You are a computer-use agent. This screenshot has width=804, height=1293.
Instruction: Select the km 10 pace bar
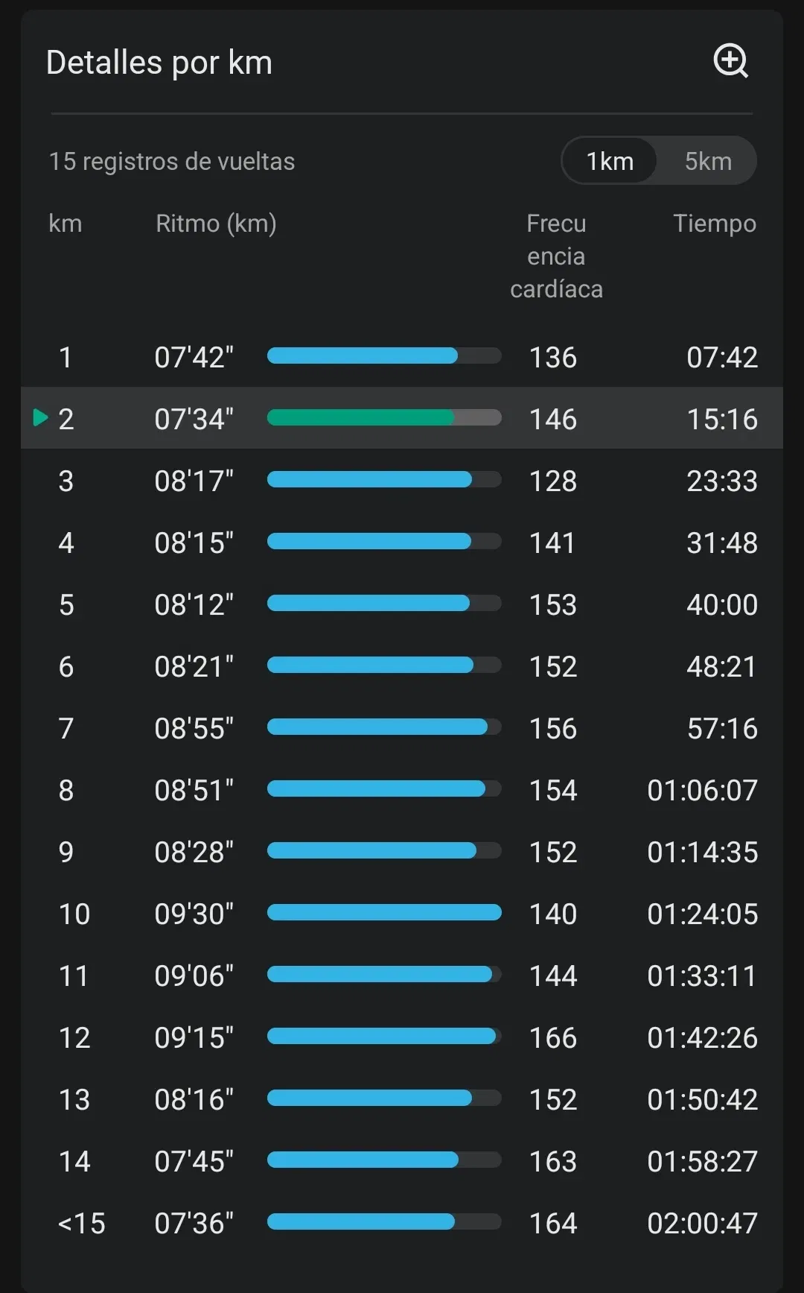tap(383, 912)
